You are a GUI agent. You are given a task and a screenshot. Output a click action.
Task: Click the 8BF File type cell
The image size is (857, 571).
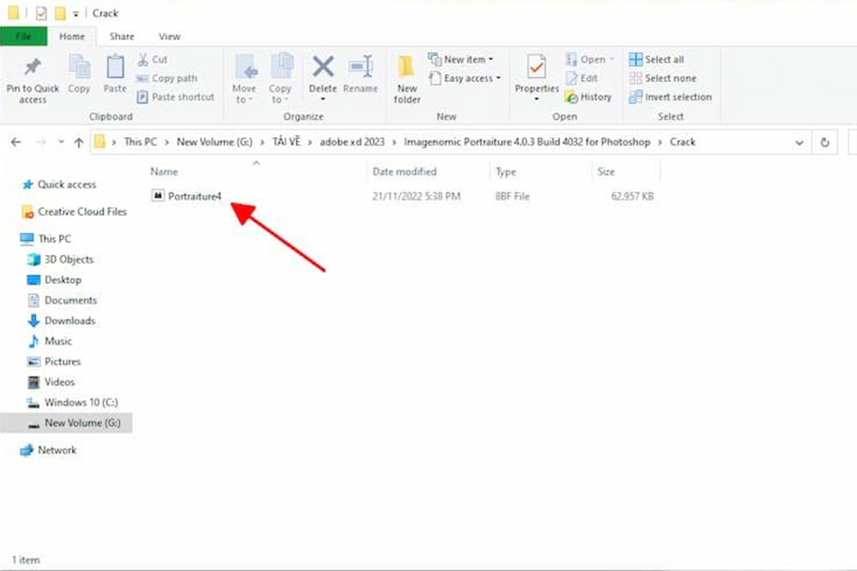[512, 196]
